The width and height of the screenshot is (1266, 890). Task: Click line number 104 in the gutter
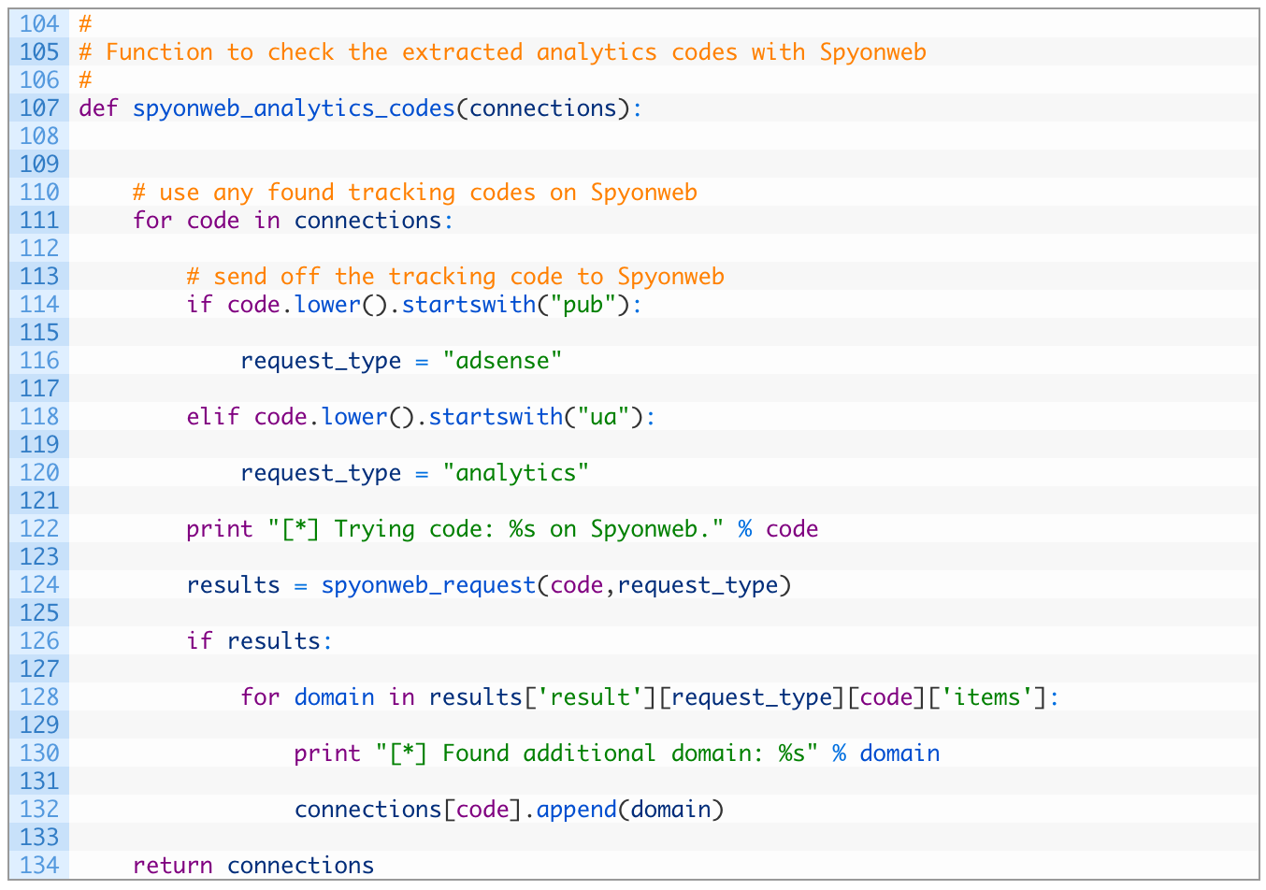point(39,23)
